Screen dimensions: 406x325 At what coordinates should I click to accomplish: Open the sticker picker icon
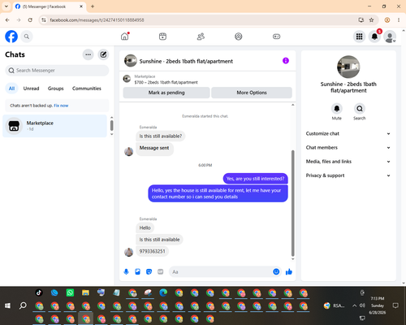point(149,271)
